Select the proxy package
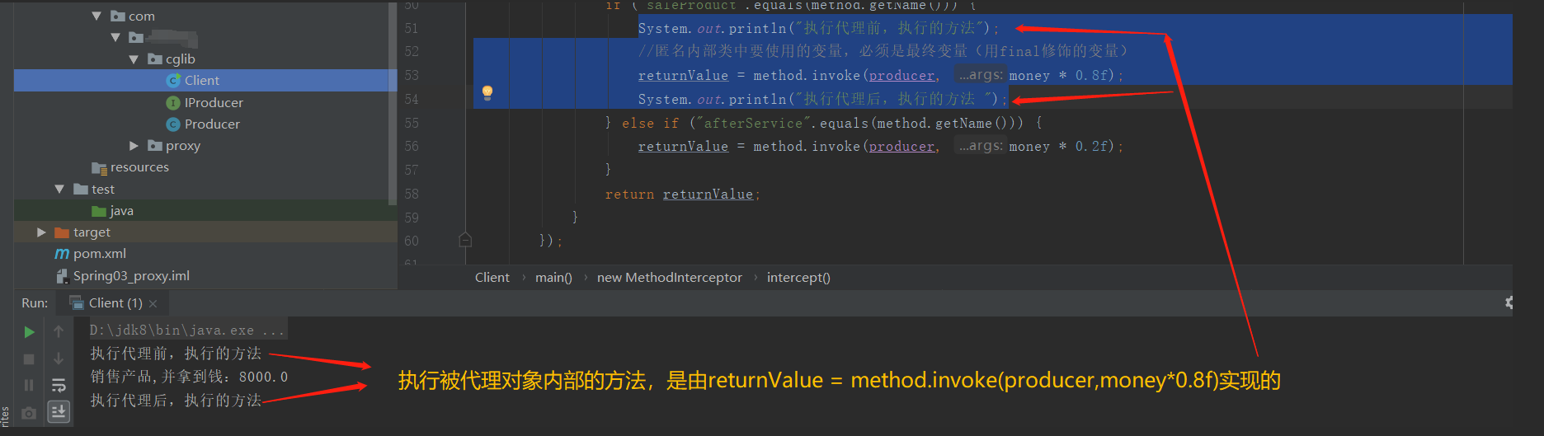Image resolution: width=1544 pixels, height=436 pixels. (182, 145)
